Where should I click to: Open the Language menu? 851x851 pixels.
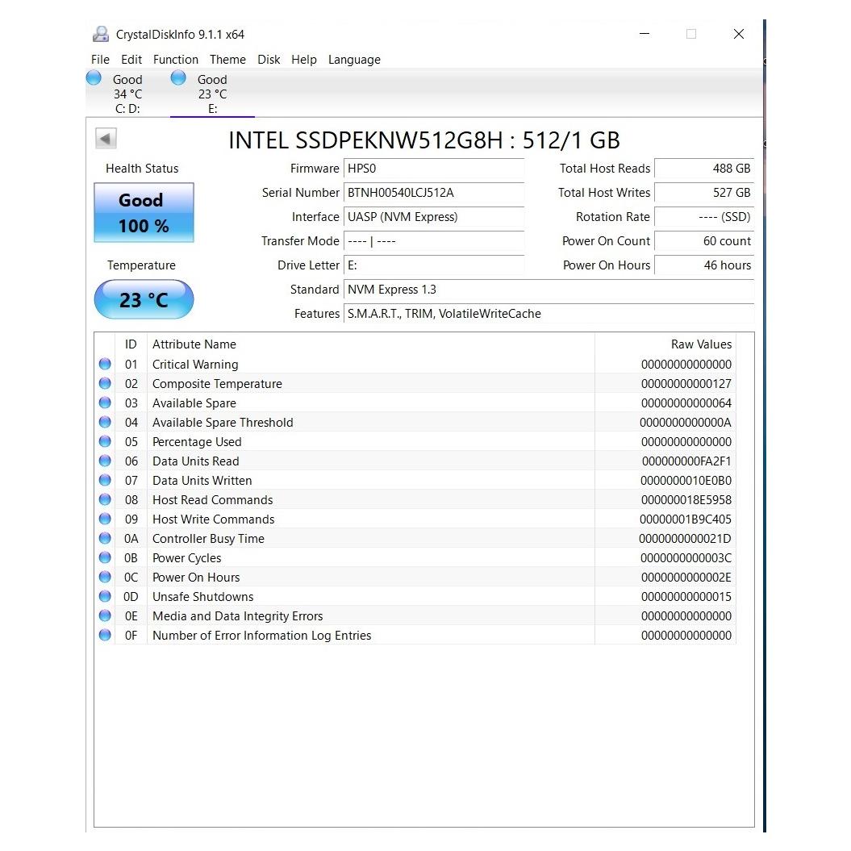point(354,60)
